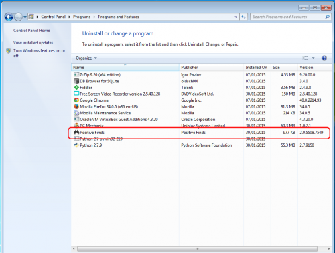Click the horizontal scrollbar thumb
The height and width of the screenshot is (253, 335).
click(197, 248)
